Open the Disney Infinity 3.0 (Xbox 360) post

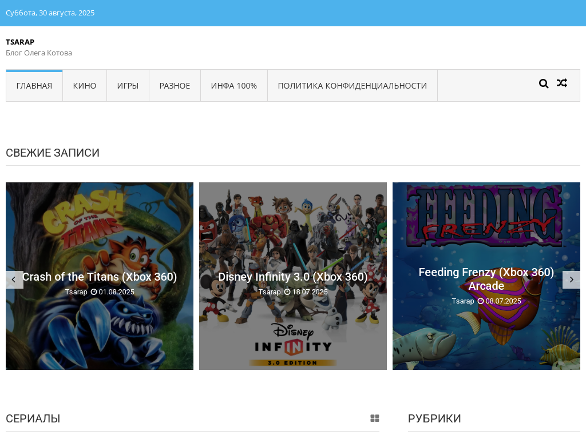click(292, 277)
